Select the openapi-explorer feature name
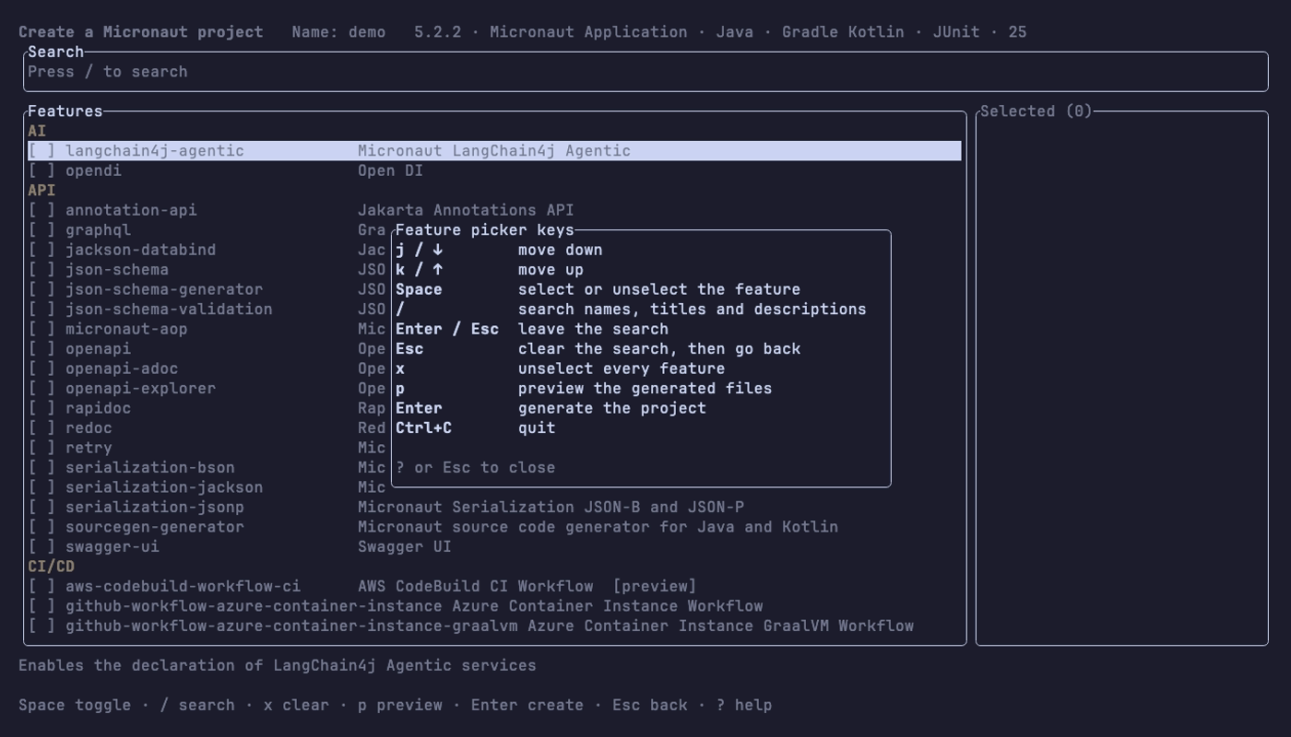The width and height of the screenshot is (1291, 737). (x=140, y=388)
